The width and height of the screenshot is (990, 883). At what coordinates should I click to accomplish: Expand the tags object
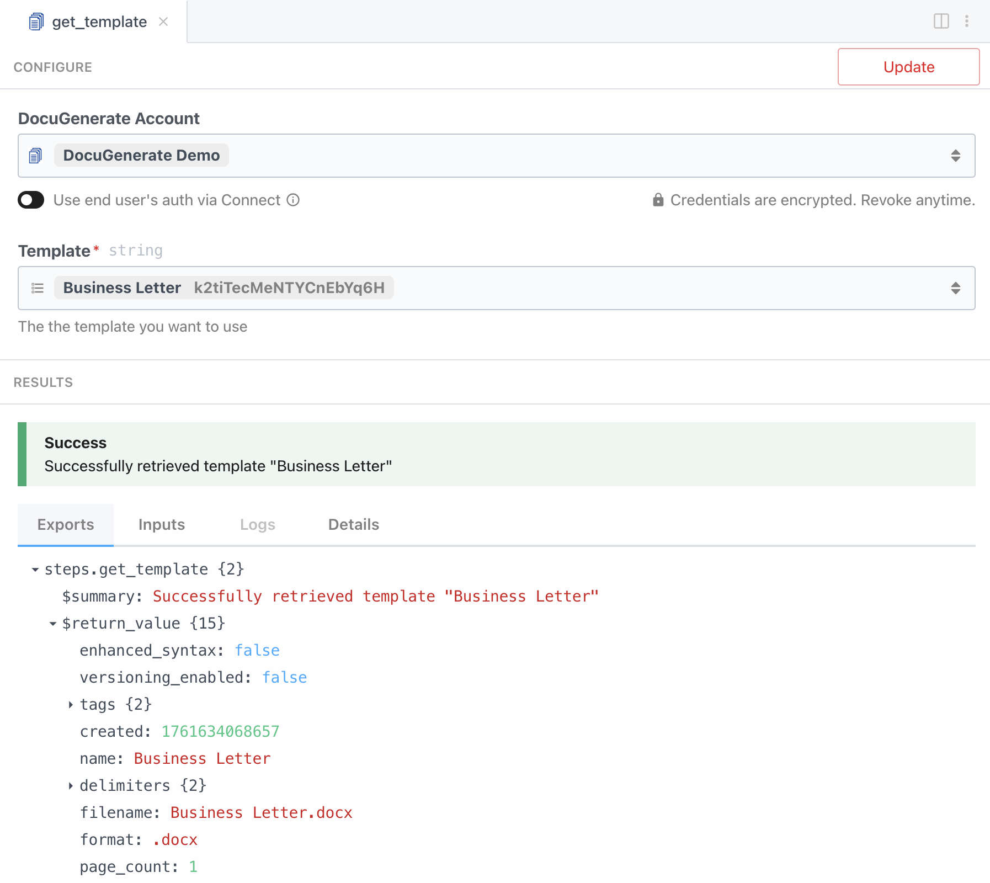point(71,704)
